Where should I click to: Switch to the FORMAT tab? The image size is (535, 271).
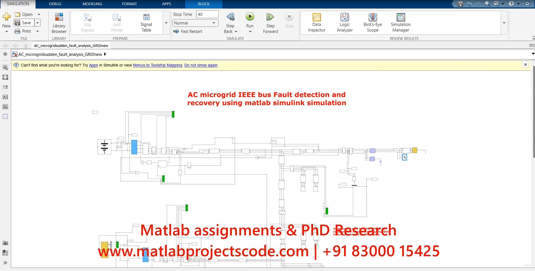point(129,4)
